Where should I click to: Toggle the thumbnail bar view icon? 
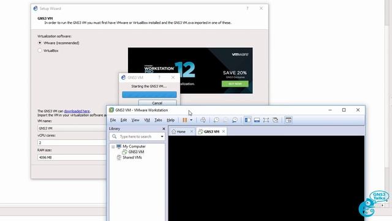click(x=257, y=120)
